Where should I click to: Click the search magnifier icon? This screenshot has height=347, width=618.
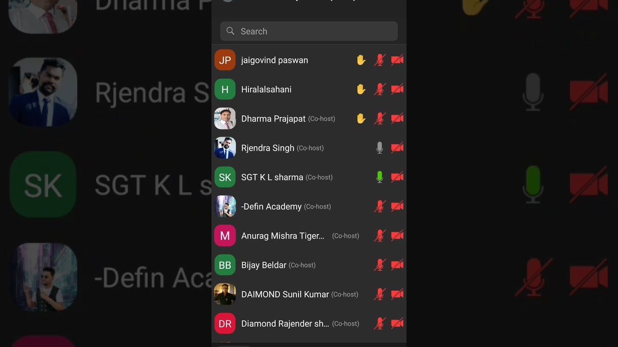click(x=230, y=31)
